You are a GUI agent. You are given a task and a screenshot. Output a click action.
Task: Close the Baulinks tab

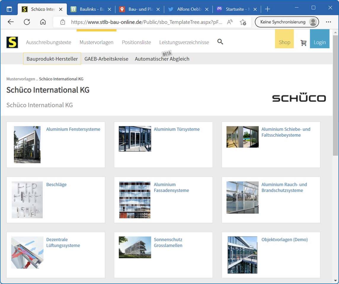tap(109, 9)
